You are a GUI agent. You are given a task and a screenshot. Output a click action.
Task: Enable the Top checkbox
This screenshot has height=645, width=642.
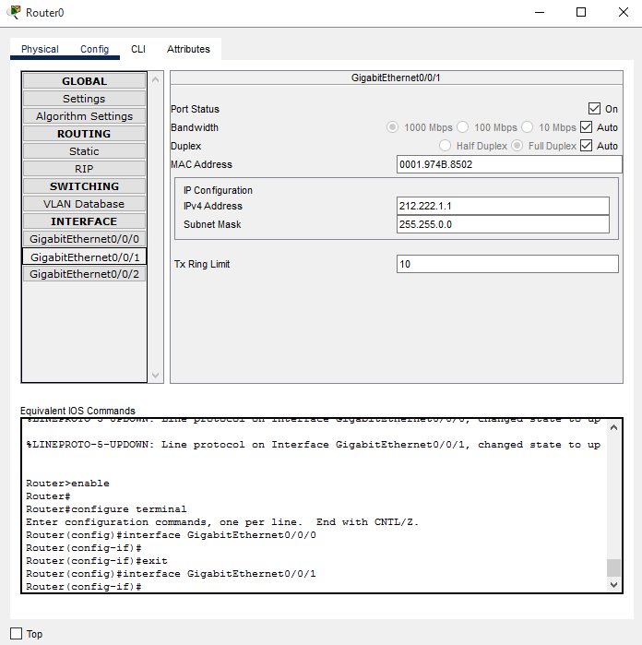(17, 634)
